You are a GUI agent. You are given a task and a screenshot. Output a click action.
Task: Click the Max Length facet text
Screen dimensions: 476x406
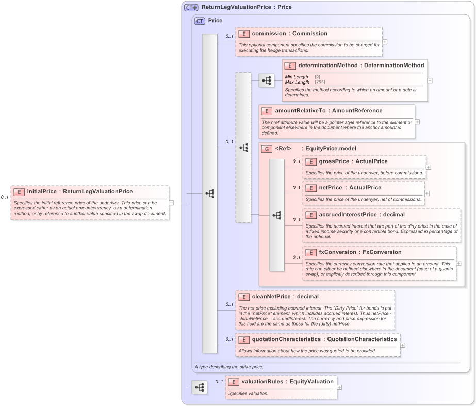297,82
